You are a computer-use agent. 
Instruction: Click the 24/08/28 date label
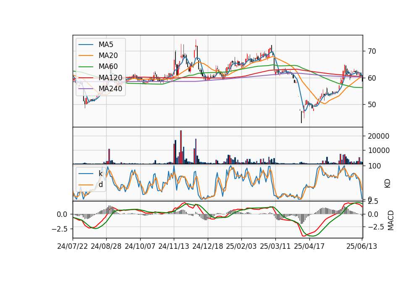tap(106, 246)
